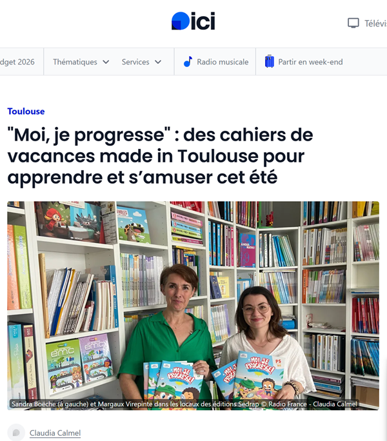Click the Télévision screen icon

[x=353, y=23]
